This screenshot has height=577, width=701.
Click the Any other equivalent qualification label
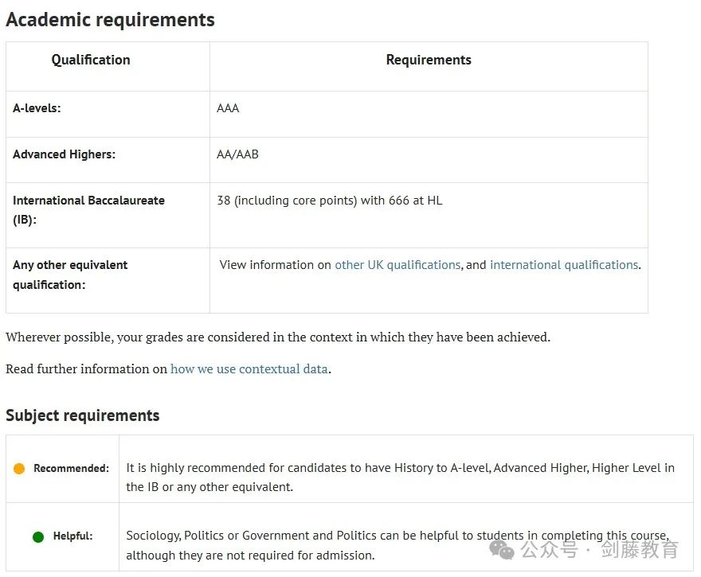[70, 275]
